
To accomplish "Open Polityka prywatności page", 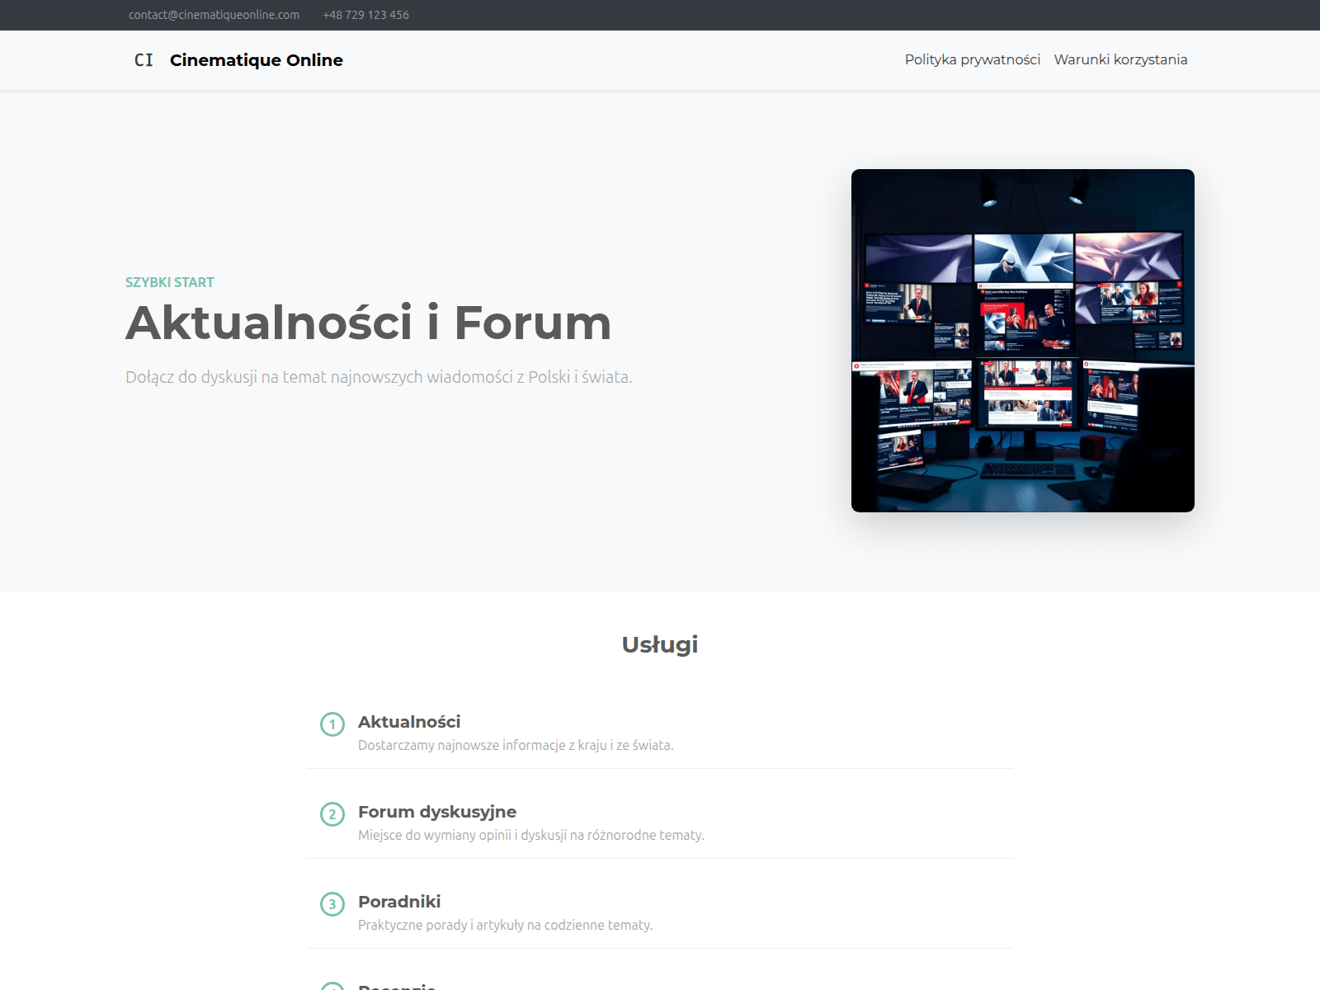I will coord(973,59).
